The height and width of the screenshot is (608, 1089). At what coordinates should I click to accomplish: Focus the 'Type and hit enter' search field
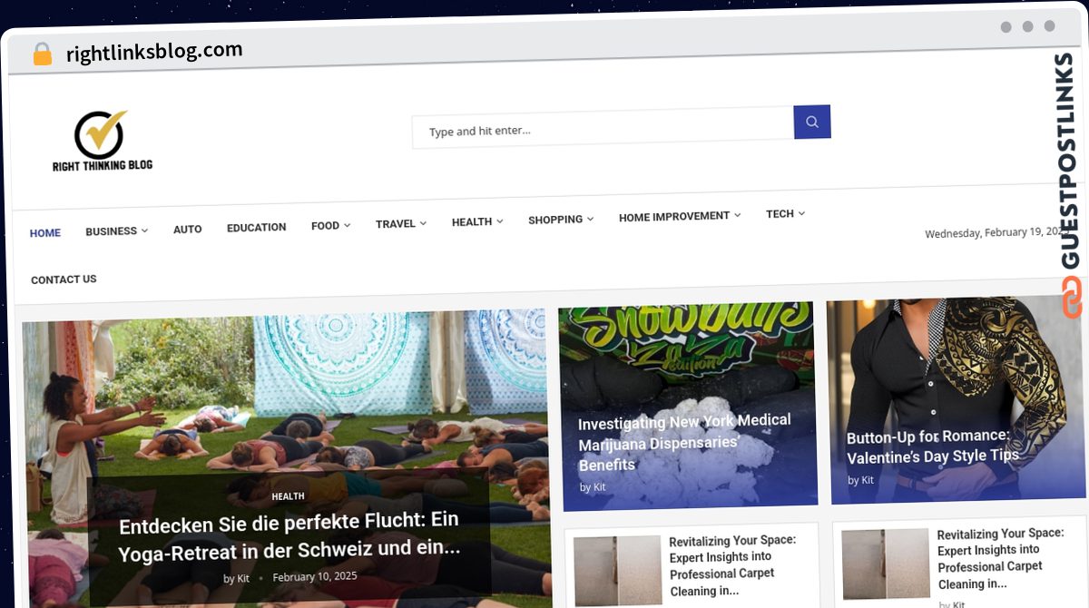(603, 128)
